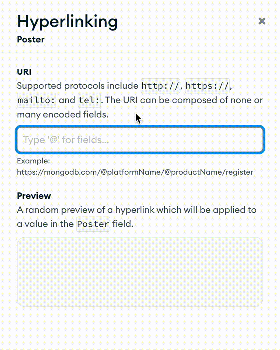The width and height of the screenshot is (280, 350).
Task: Click the cursor arrow location above the URI box
Action: [137, 117]
